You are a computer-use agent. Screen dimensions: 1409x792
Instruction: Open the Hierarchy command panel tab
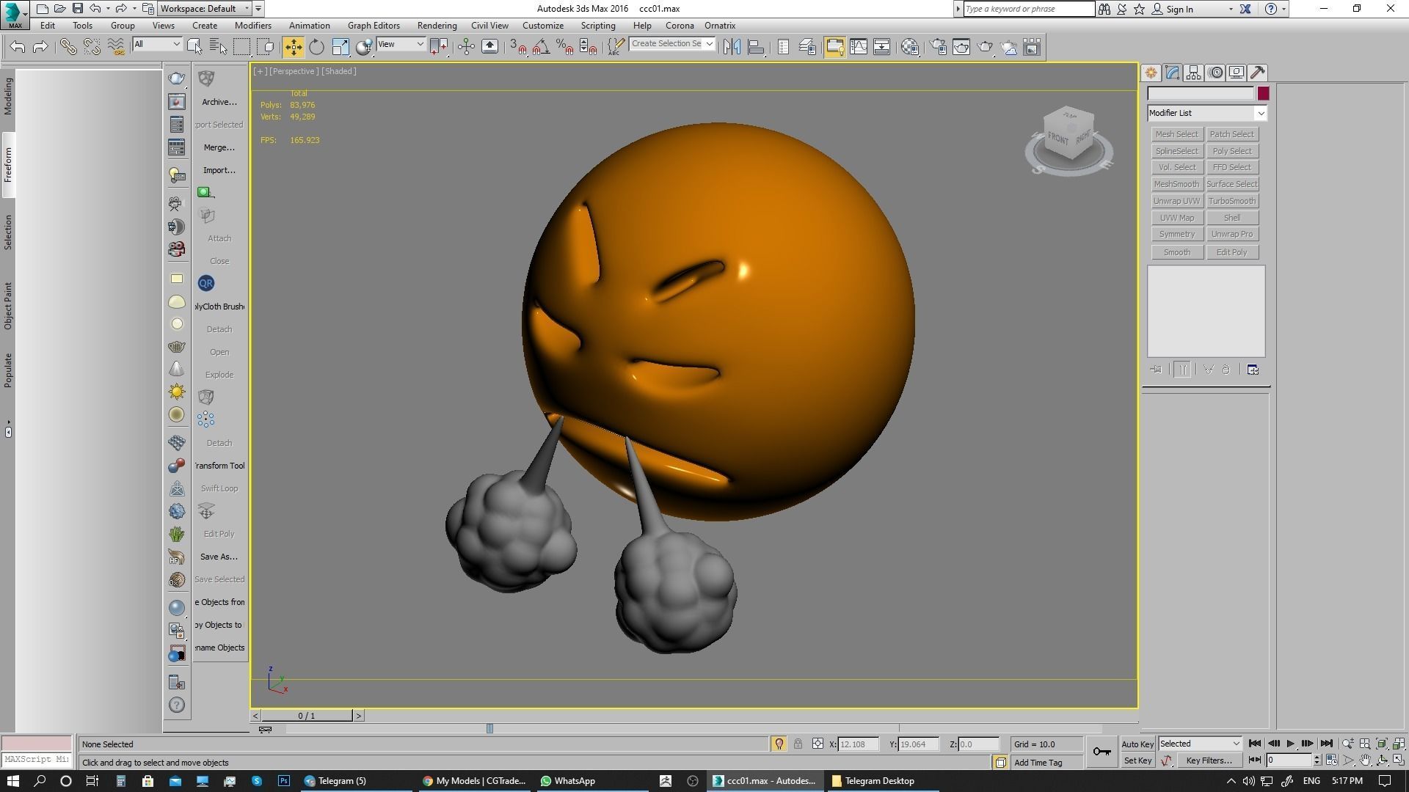[1193, 73]
